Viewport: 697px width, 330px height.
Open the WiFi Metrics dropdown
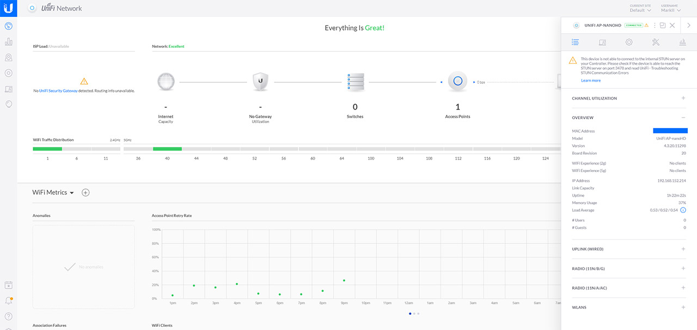coord(53,192)
